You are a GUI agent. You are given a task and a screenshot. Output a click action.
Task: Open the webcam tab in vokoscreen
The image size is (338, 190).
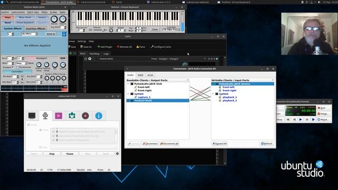[x=86, y=116]
